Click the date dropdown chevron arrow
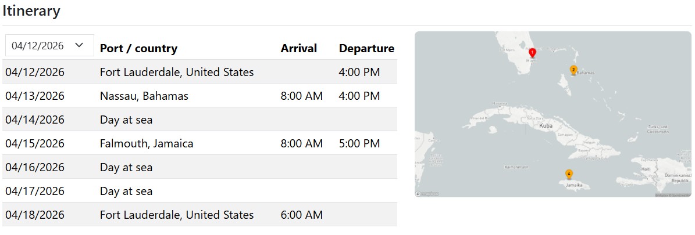This screenshot has height=235, width=695. click(x=80, y=45)
